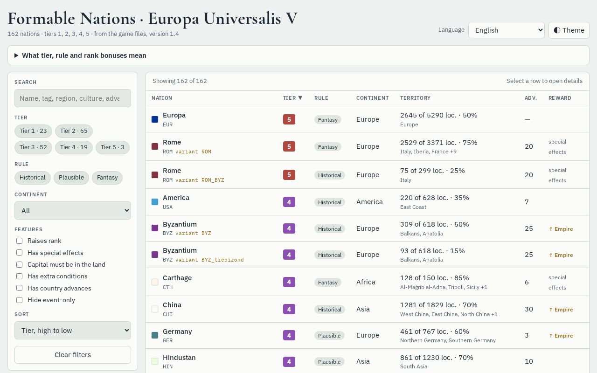597x373 pixels.
Task: Click the tier 5 badge on Europa row
Action: point(289,119)
